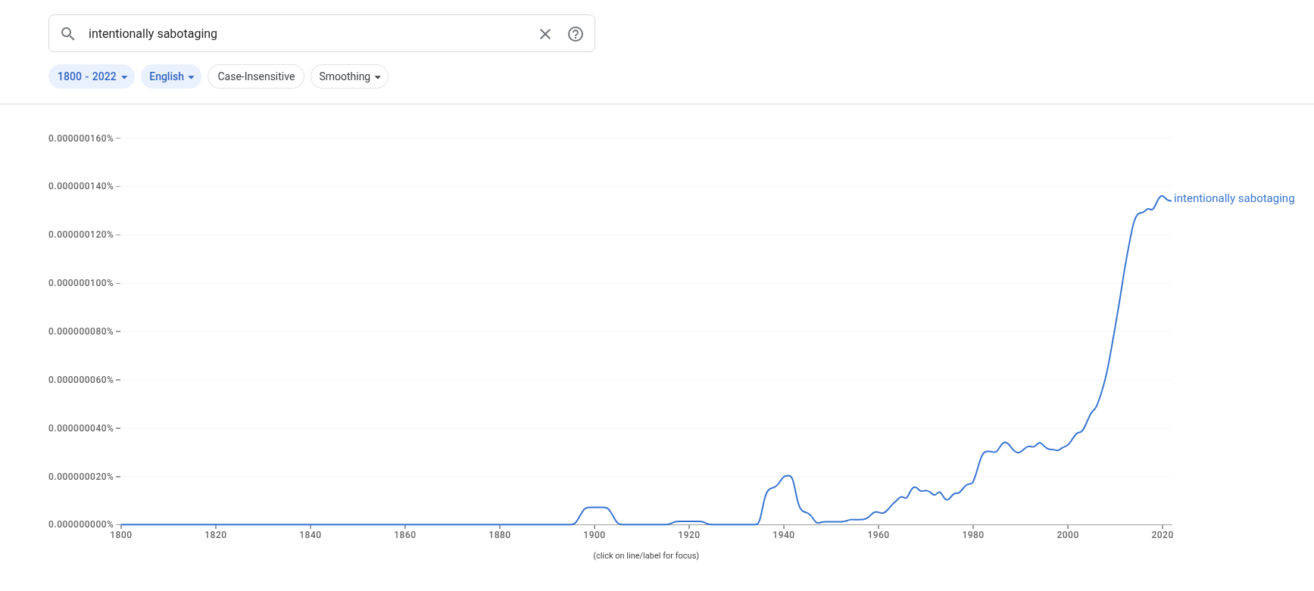
Task: Click the 1900 x-axis year label
Action: pos(595,535)
